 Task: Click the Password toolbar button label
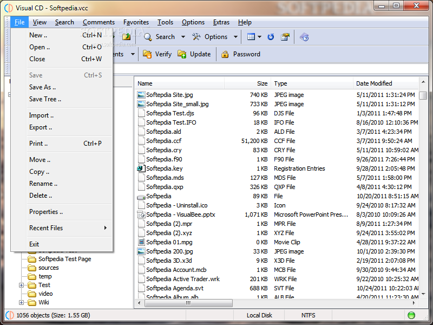(247, 54)
